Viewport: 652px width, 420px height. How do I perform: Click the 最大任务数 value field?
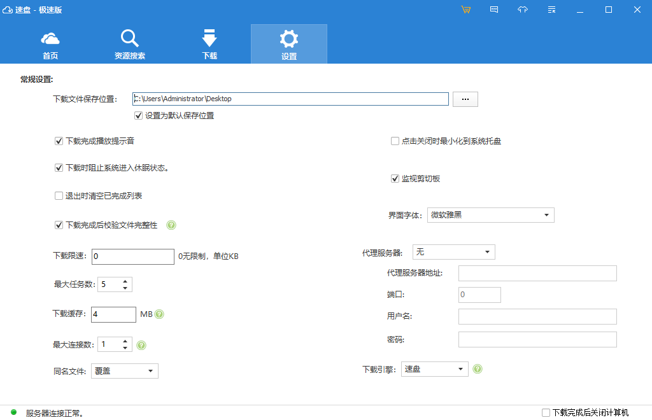(110, 284)
